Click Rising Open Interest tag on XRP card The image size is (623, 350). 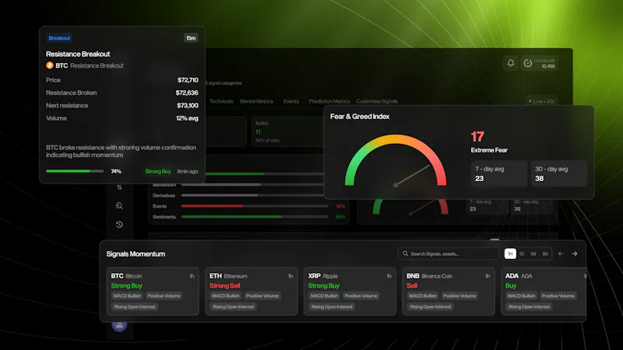[x=332, y=306]
